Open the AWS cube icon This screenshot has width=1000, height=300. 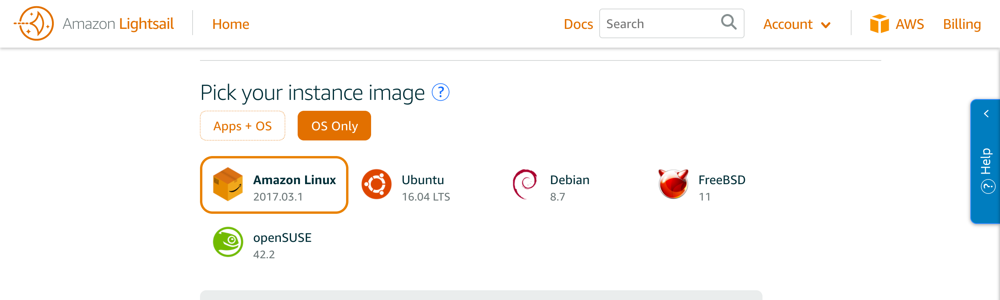(879, 24)
